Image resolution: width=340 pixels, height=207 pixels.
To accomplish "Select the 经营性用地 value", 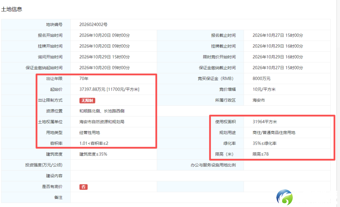I will tap(89, 133).
